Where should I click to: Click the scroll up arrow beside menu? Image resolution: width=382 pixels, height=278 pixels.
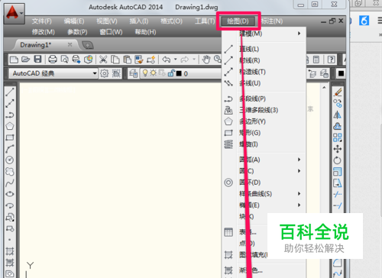[324, 88]
